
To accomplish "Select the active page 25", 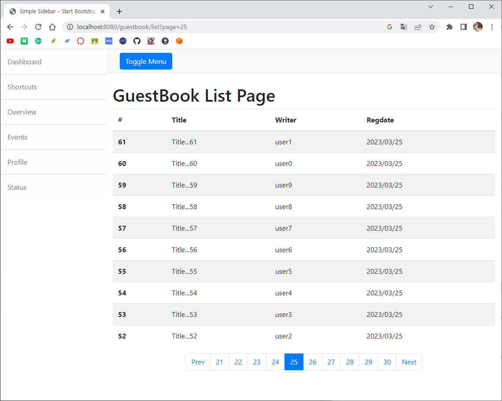I will point(294,362).
